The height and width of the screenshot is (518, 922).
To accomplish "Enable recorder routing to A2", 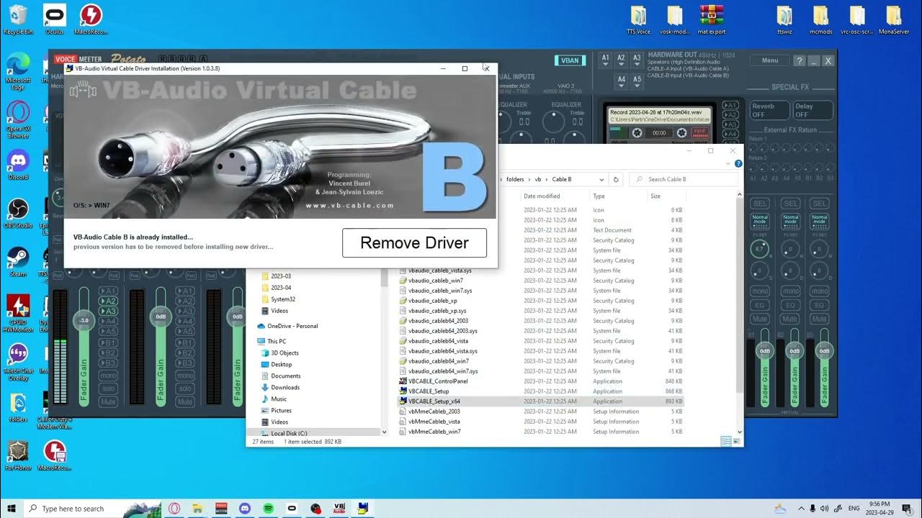I will coord(732,115).
